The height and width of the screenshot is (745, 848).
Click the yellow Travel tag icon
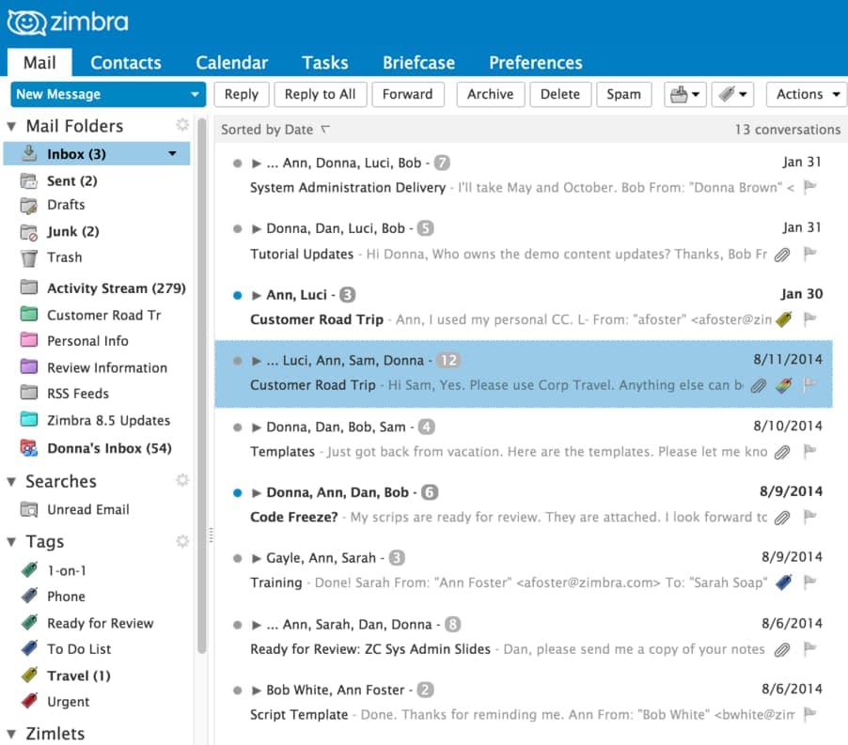(29, 675)
